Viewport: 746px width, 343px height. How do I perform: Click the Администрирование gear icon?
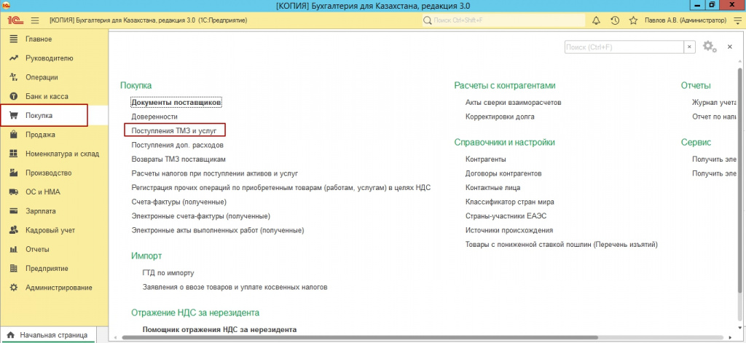point(14,288)
